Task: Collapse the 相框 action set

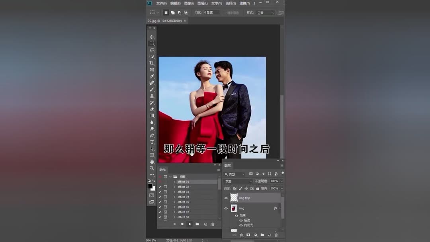Action: tap(170, 176)
